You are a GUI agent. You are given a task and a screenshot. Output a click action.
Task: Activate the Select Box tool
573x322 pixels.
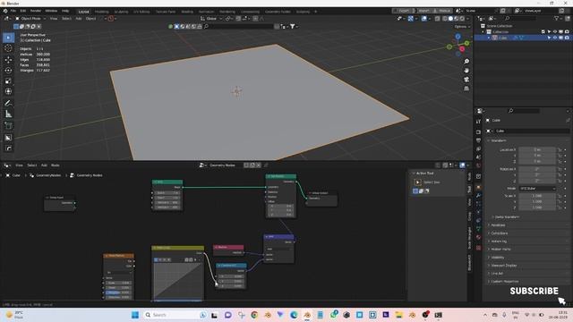click(8, 38)
